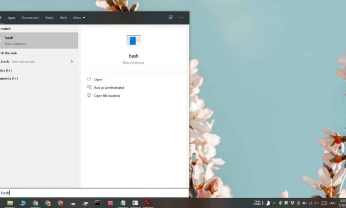Open the black command prompt taskbar icon
The width and height of the screenshot is (346, 208).
coord(98,203)
